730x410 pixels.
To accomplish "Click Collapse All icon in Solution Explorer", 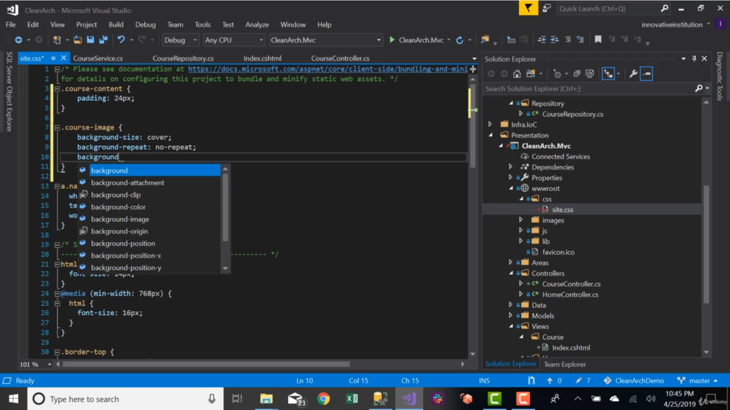I will point(577,73).
